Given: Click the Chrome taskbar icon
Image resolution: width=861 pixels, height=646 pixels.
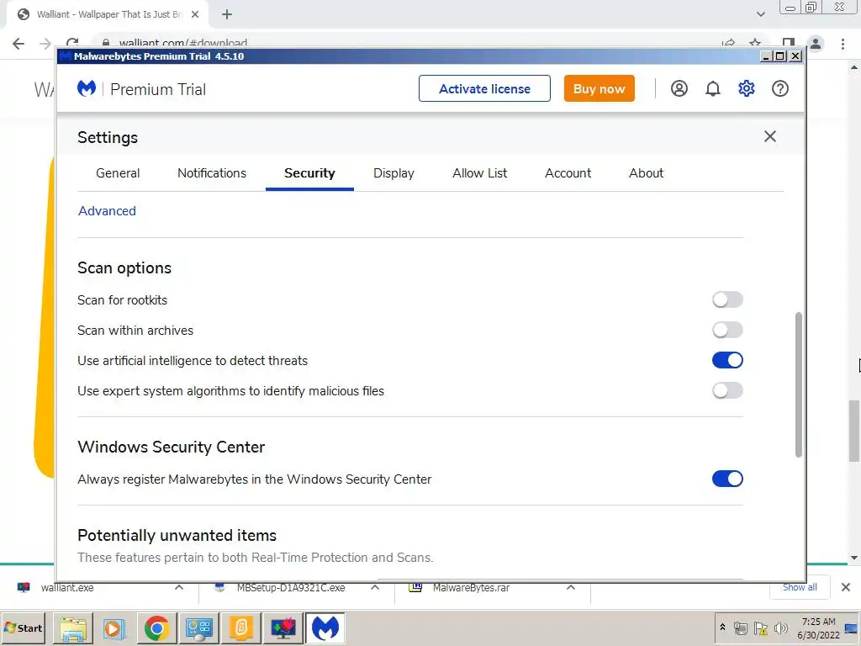Looking at the screenshot, I should coord(156,627).
